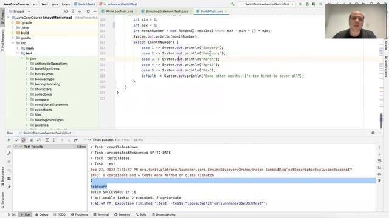Click the Run with Coverage icon

coord(314,4)
